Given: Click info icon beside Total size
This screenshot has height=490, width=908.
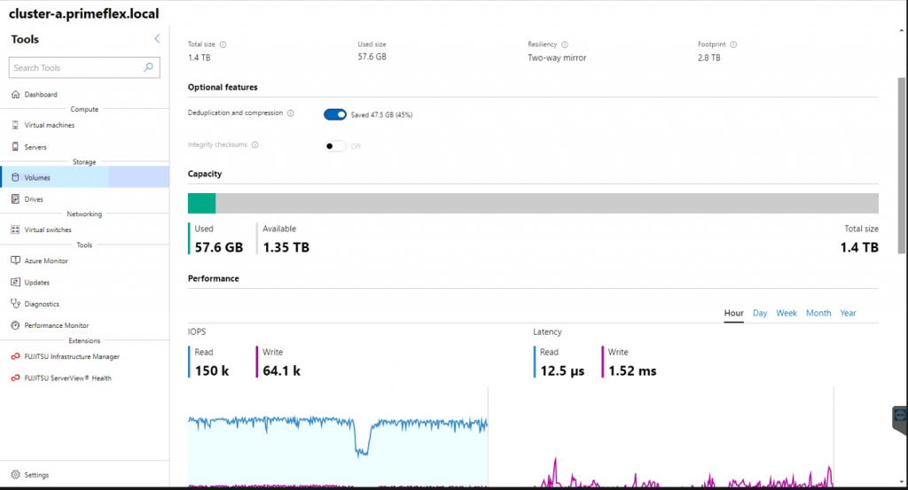Looking at the screenshot, I should point(223,44).
